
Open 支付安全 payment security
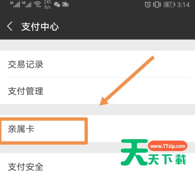click(x=97, y=164)
